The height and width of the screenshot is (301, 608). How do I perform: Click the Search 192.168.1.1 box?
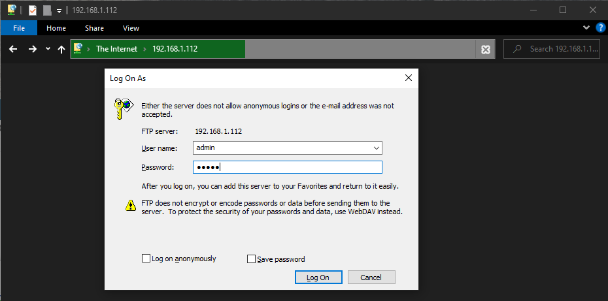552,49
